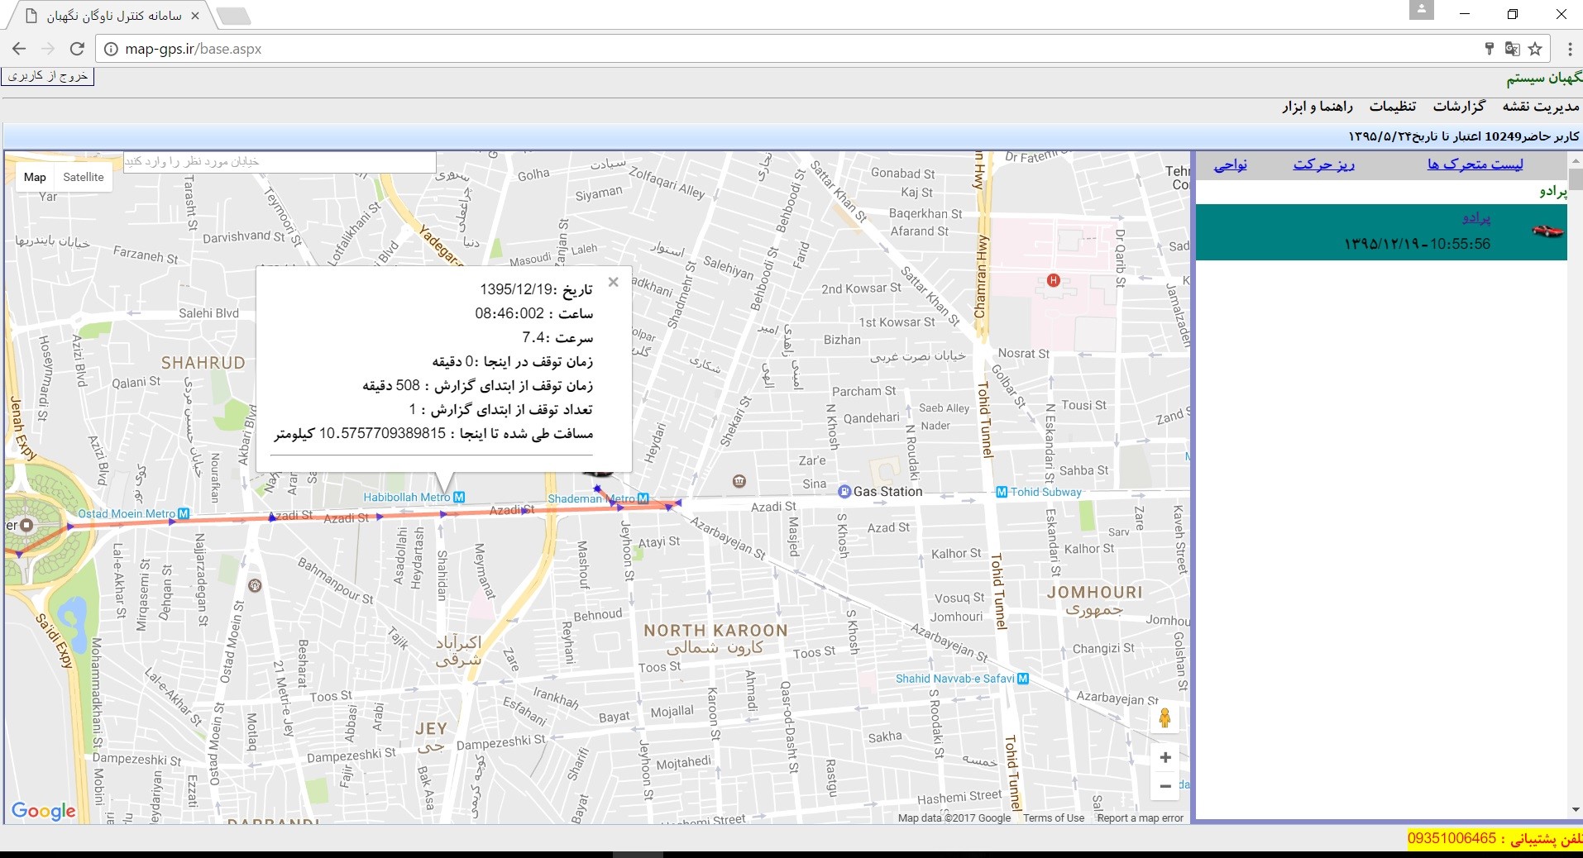Click Report a map error link

pyautogui.click(x=1140, y=818)
